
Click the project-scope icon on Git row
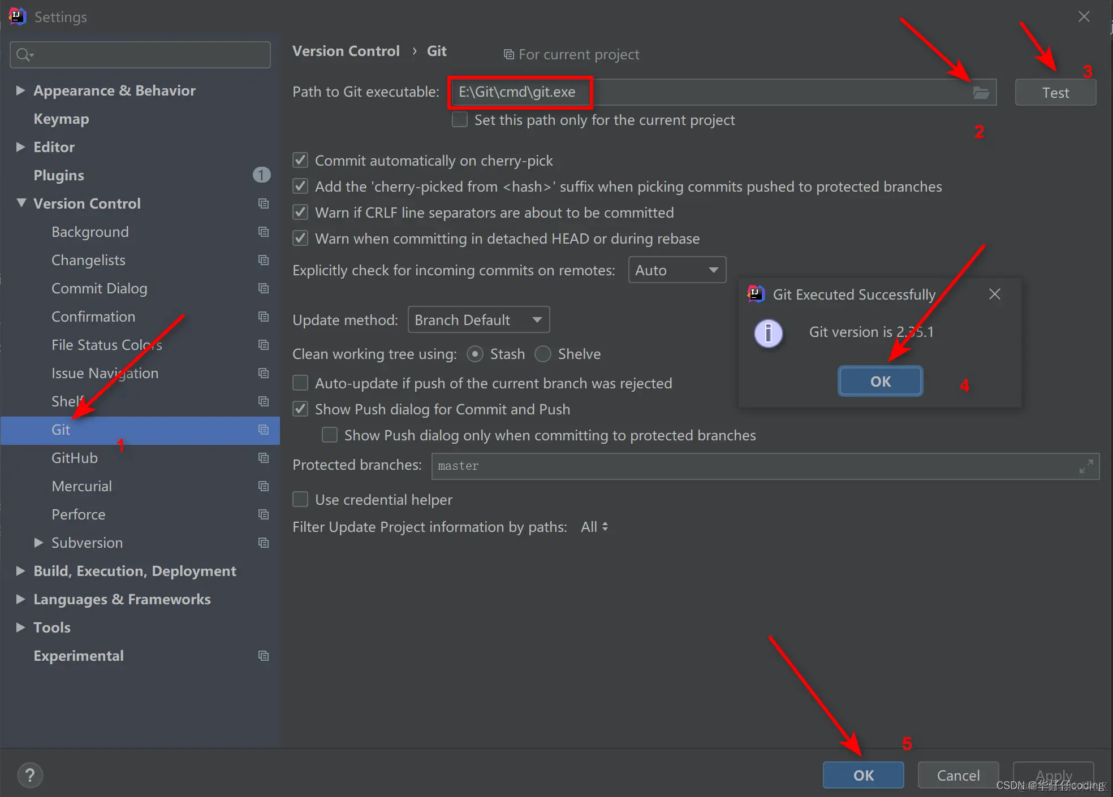264,430
